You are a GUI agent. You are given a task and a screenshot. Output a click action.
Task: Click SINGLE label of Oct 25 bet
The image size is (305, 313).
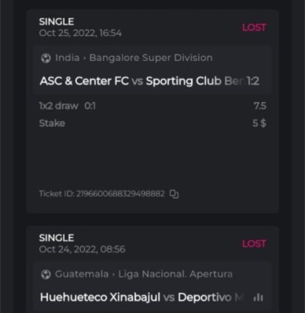[x=56, y=22]
